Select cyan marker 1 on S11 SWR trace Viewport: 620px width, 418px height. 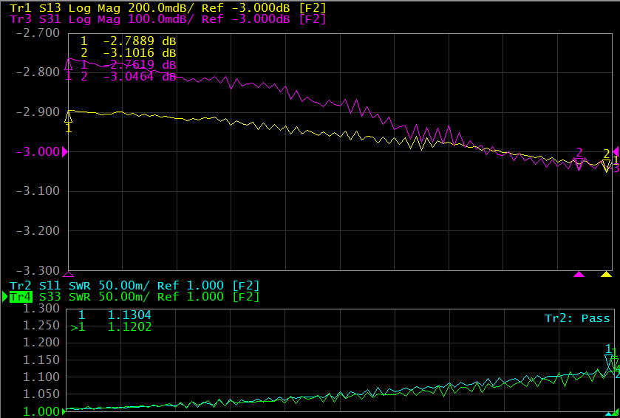tap(609, 360)
